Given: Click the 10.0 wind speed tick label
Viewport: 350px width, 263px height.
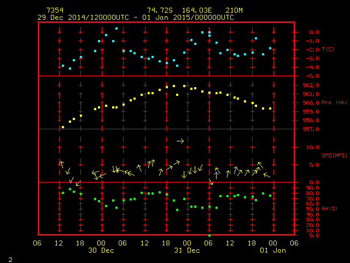Looking at the screenshot, I should 311,147.
